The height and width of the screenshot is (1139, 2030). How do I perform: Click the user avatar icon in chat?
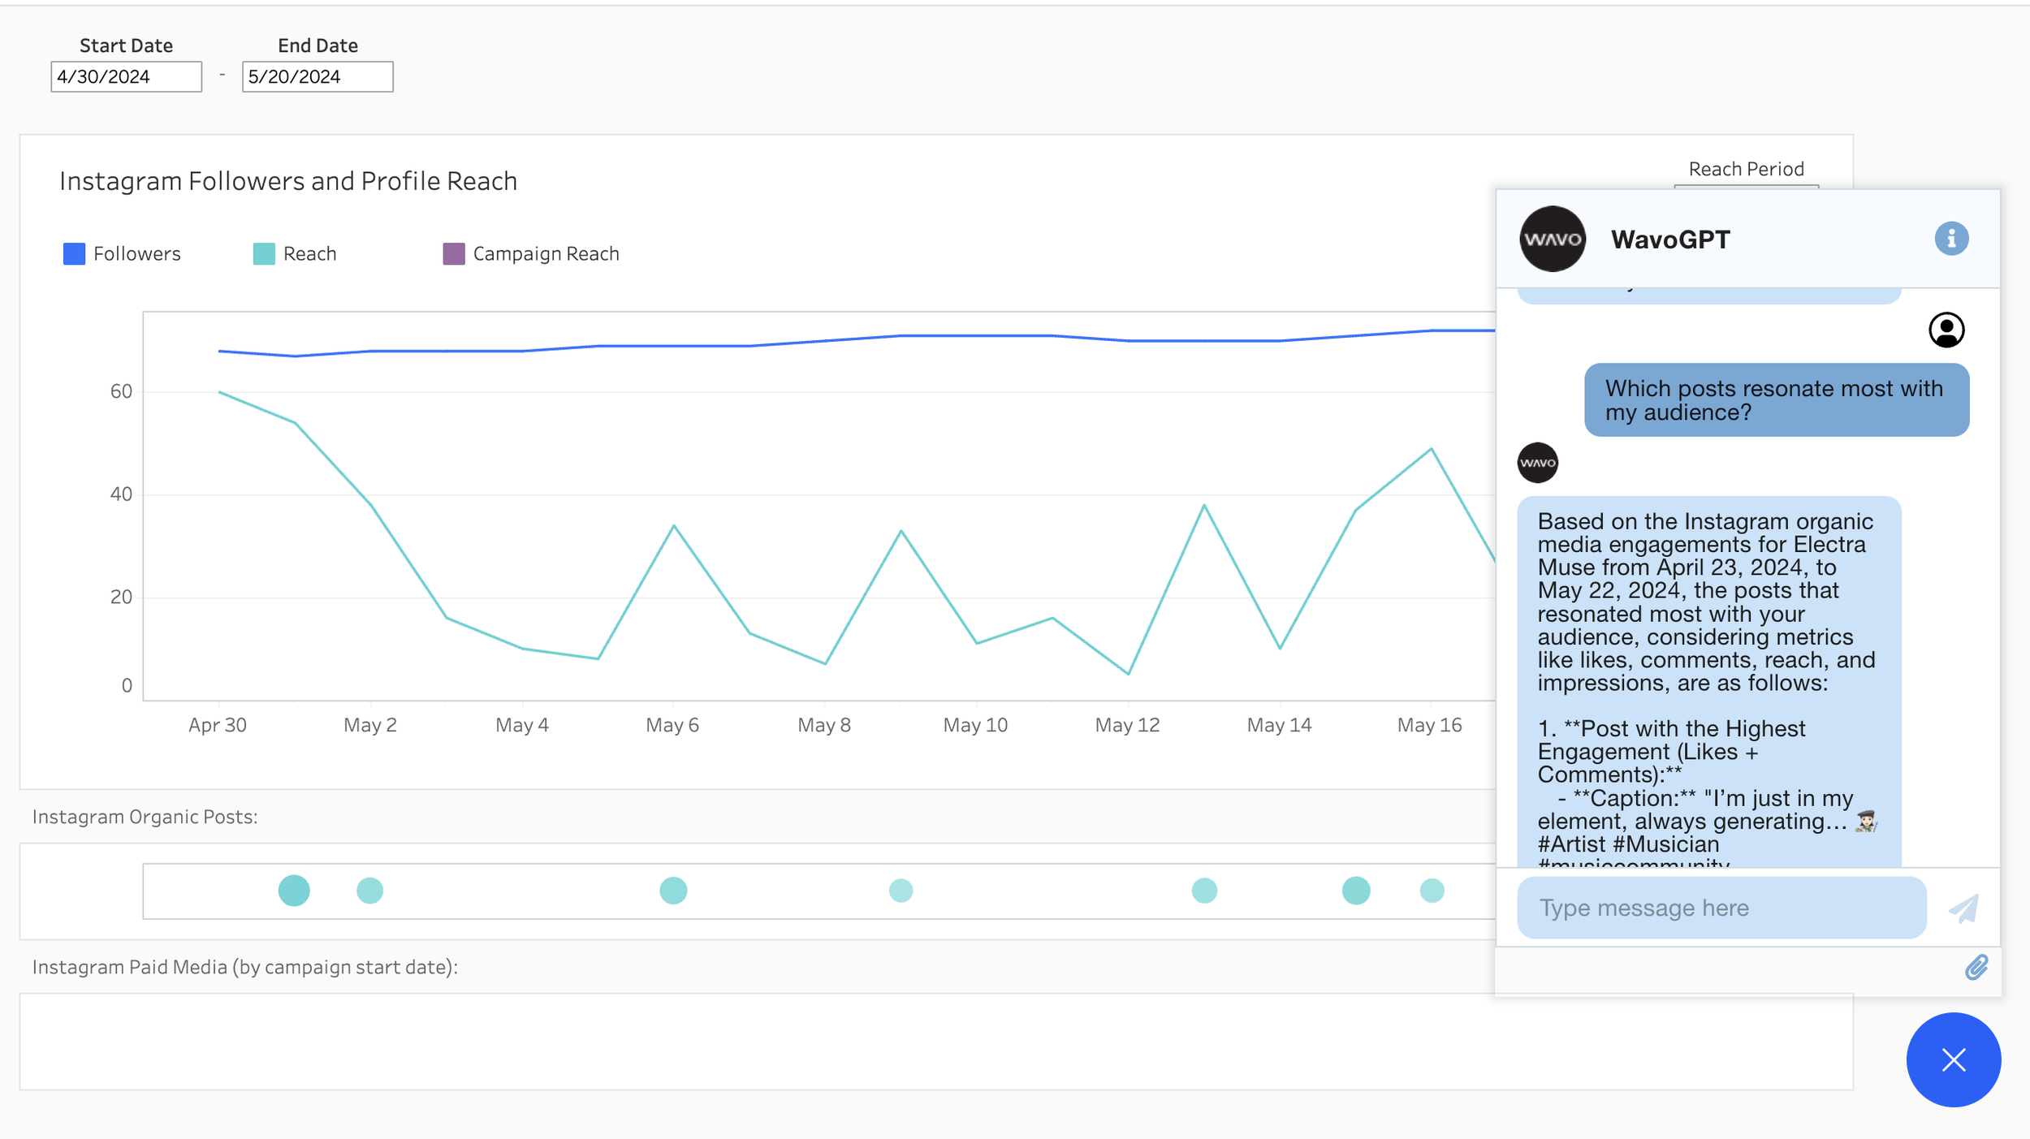[1946, 330]
